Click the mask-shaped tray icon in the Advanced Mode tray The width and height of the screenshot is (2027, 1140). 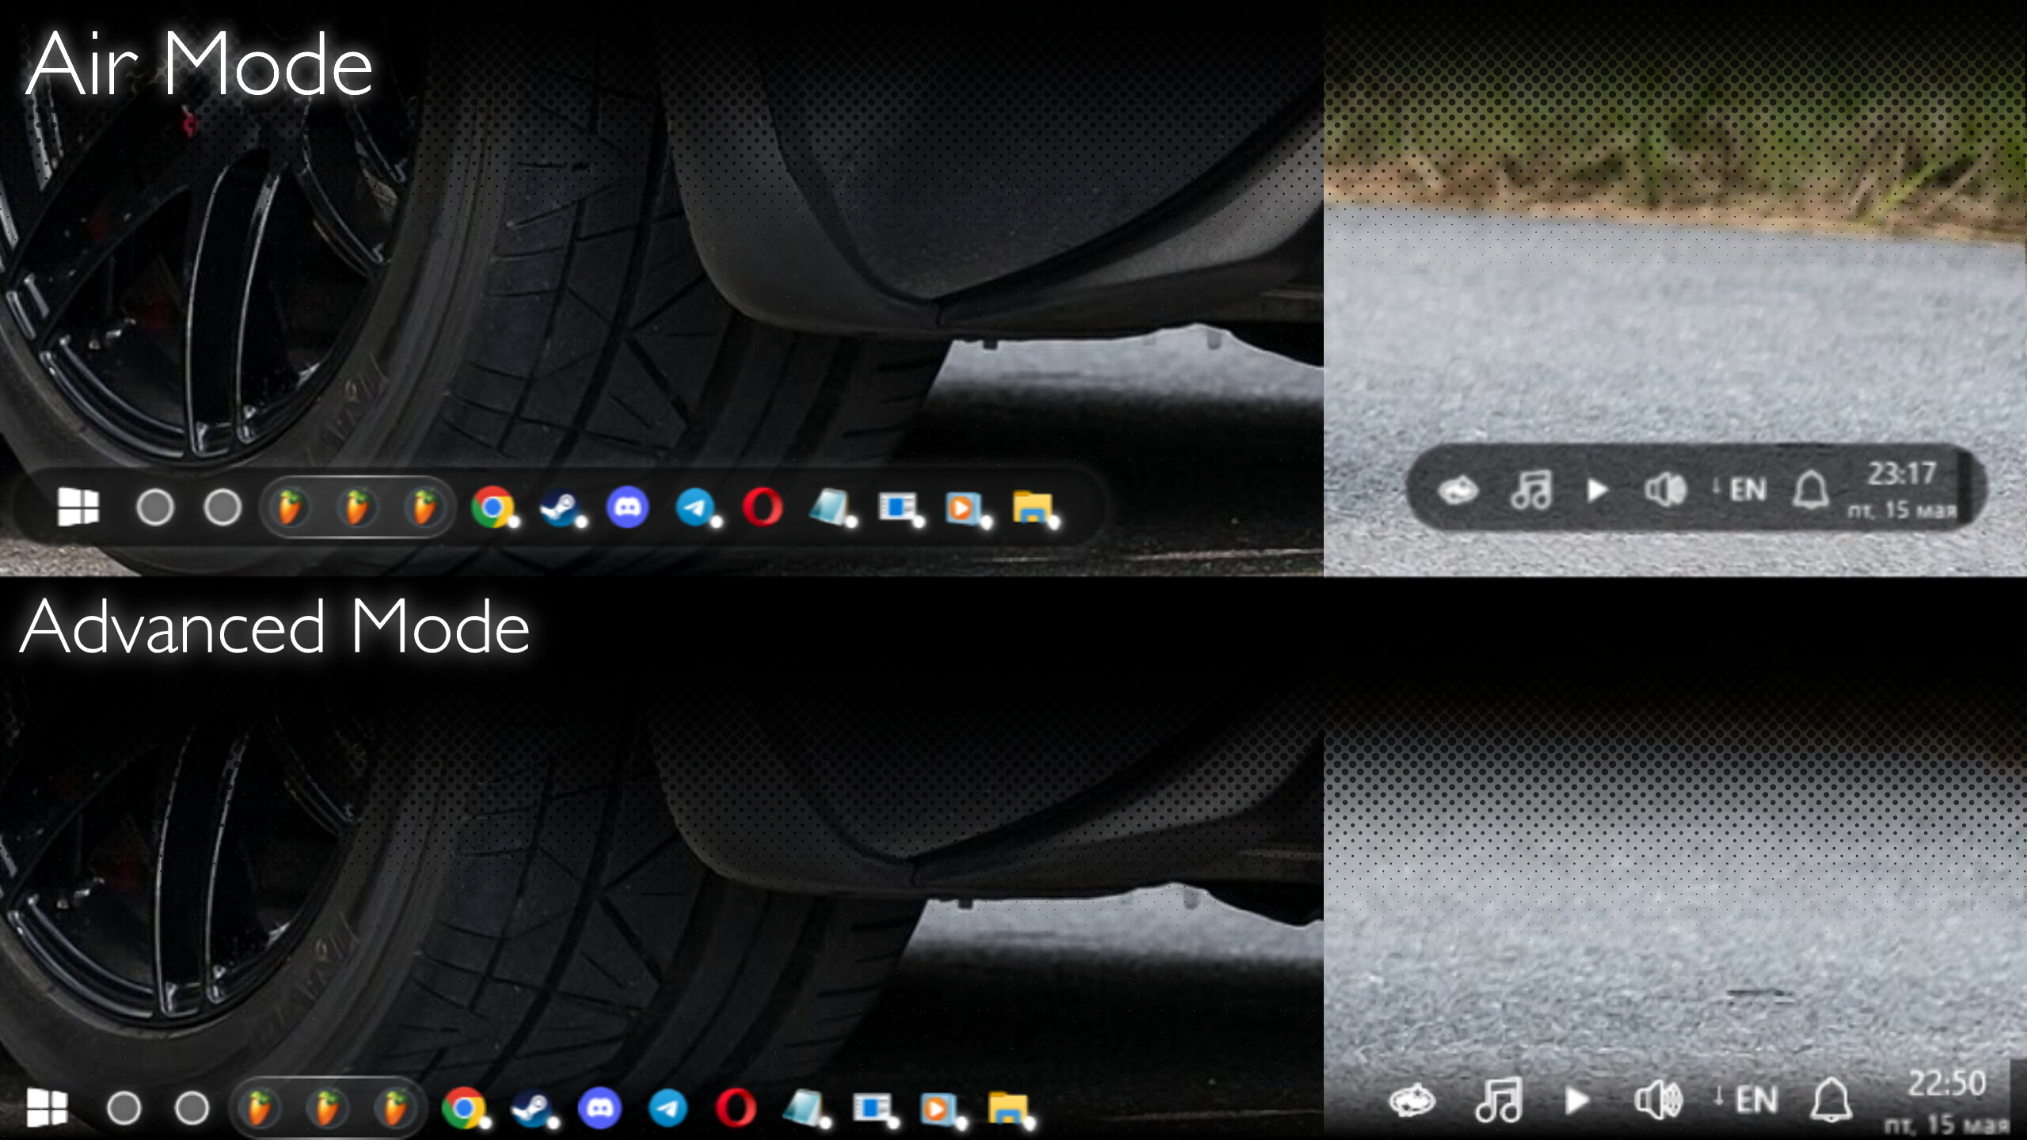[1412, 1100]
